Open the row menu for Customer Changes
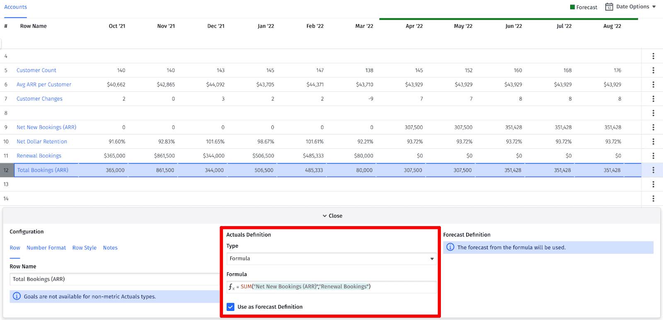This screenshot has width=663, height=320. (x=653, y=99)
